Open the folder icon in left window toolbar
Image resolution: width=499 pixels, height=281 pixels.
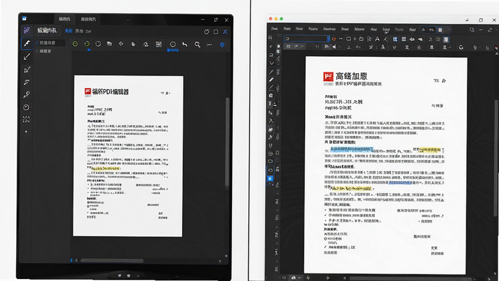(110, 44)
